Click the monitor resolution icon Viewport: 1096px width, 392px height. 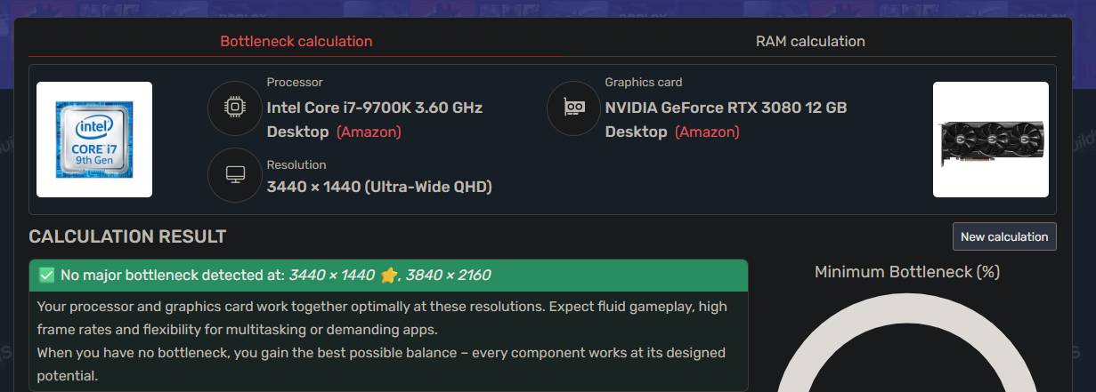(x=234, y=175)
